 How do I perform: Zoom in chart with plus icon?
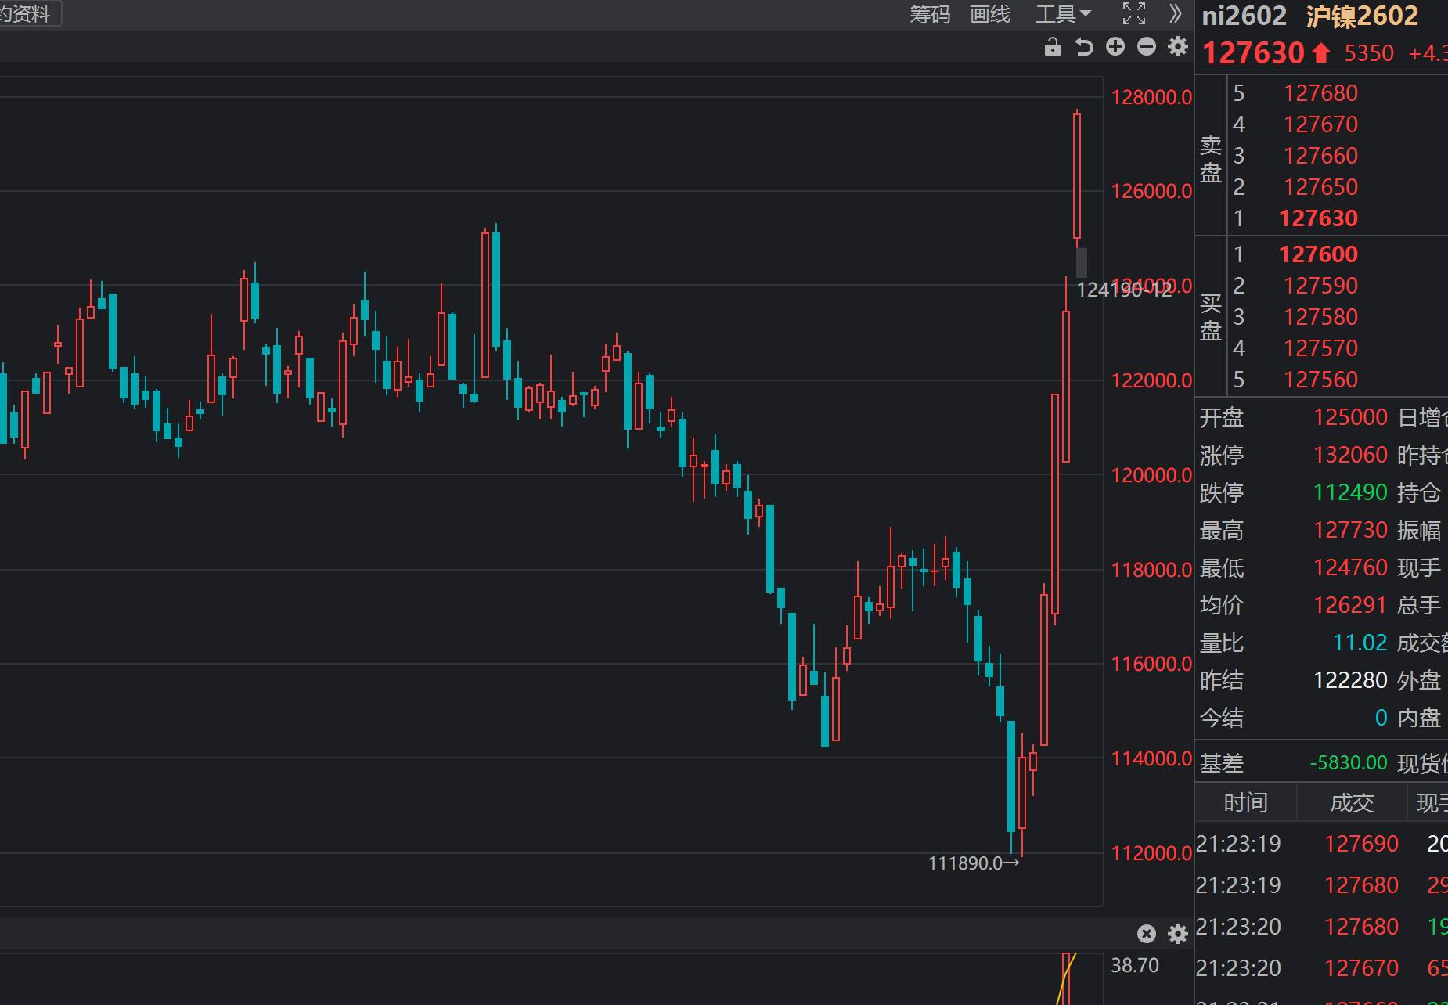(1115, 47)
